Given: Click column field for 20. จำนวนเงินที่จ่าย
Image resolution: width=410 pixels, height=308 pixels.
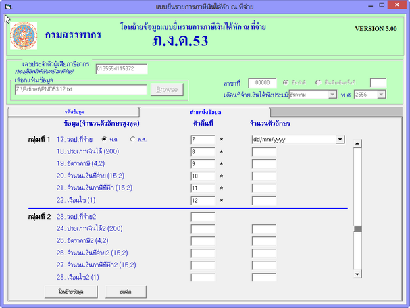Looking at the screenshot, I should 203,176.
